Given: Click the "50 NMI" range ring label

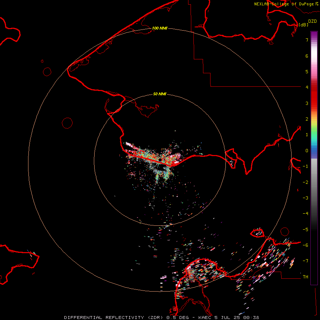Looking at the screenshot, I should (x=160, y=94).
